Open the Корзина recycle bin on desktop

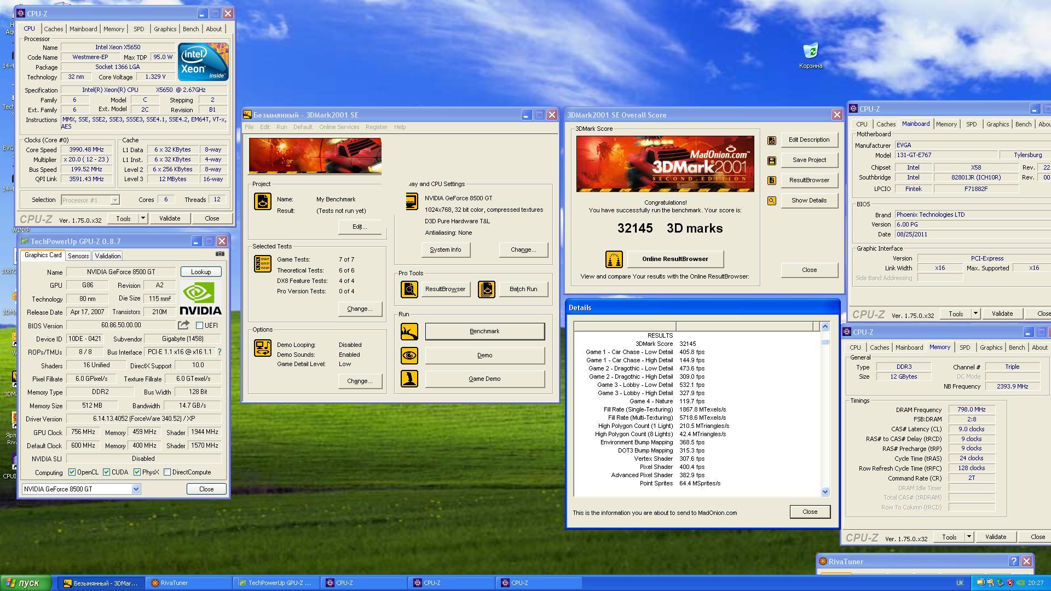click(811, 56)
